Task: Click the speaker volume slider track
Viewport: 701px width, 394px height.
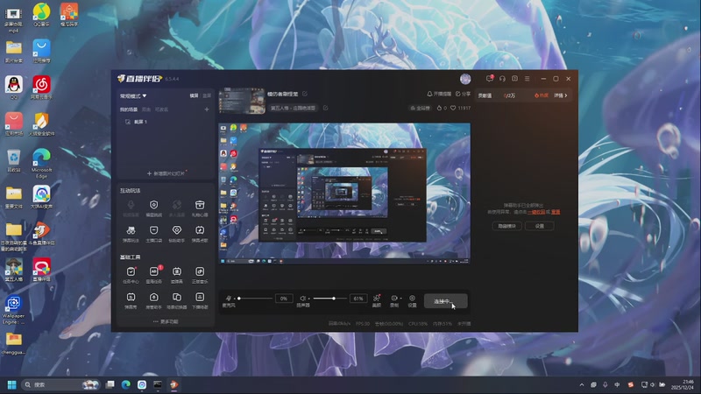Action: pyautogui.click(x=330, y=298)
